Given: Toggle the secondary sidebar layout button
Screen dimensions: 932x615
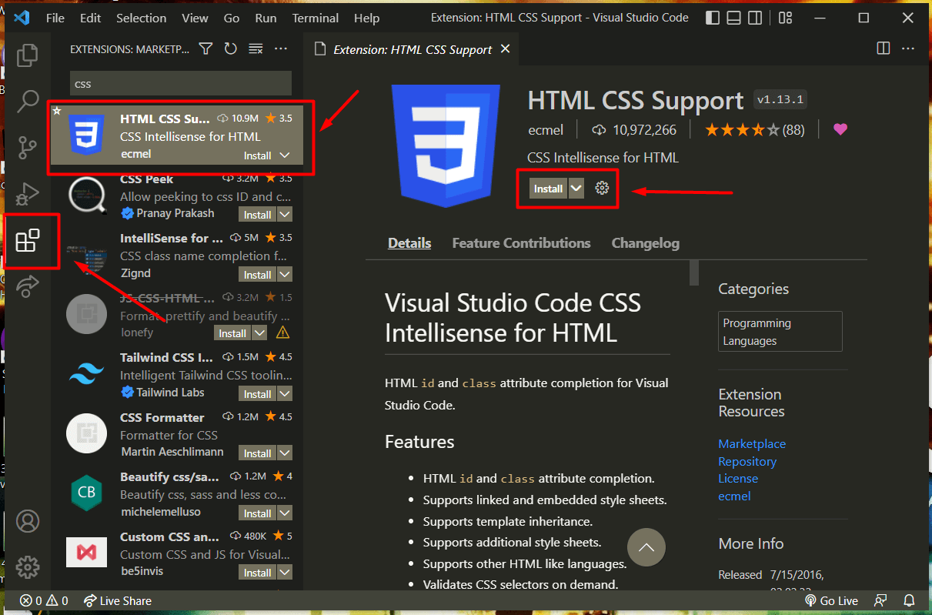Looking at the screenshot, I should (x=756, y=18).
